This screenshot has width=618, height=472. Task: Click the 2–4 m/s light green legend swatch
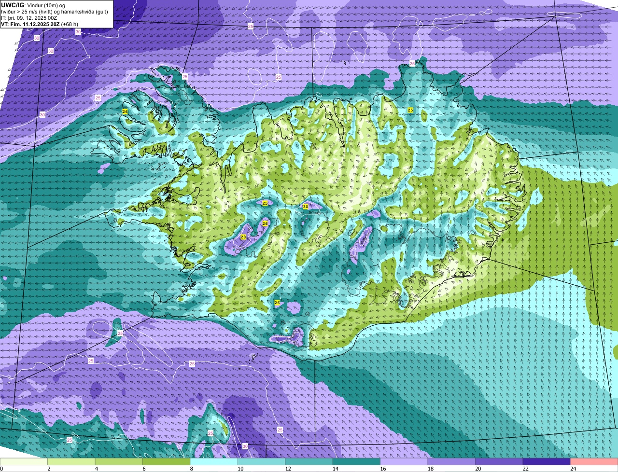pos(71,462)
